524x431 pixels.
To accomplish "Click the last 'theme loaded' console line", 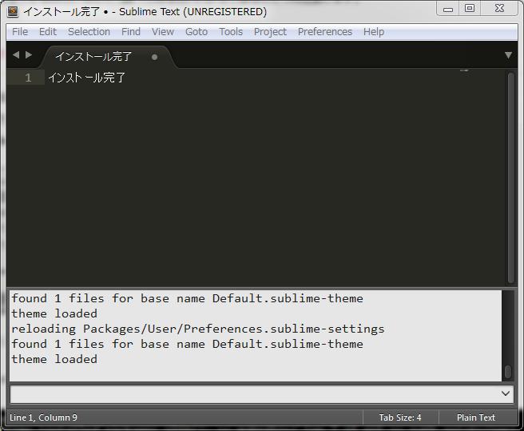I will (x=54, y=359).
